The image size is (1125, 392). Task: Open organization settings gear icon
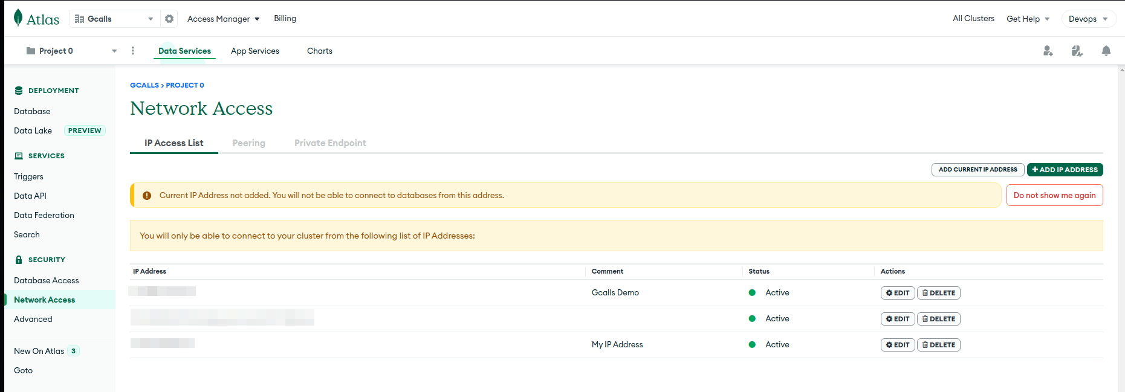click(x=169, y=19)
